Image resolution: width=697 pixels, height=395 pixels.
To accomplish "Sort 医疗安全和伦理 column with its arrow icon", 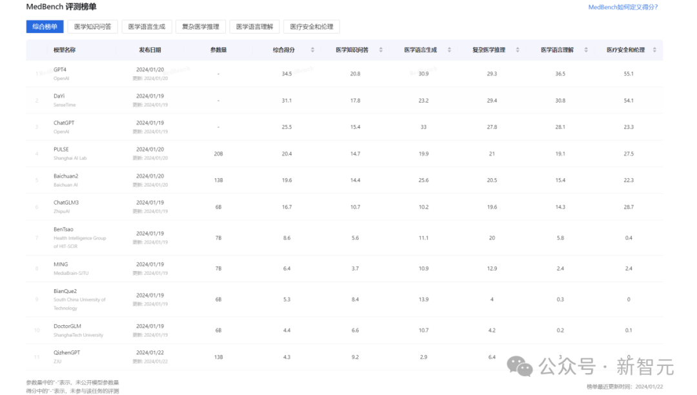I will (x=654, y=50).
